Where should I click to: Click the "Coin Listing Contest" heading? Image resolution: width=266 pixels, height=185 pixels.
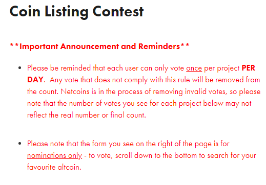pos(76,12)
